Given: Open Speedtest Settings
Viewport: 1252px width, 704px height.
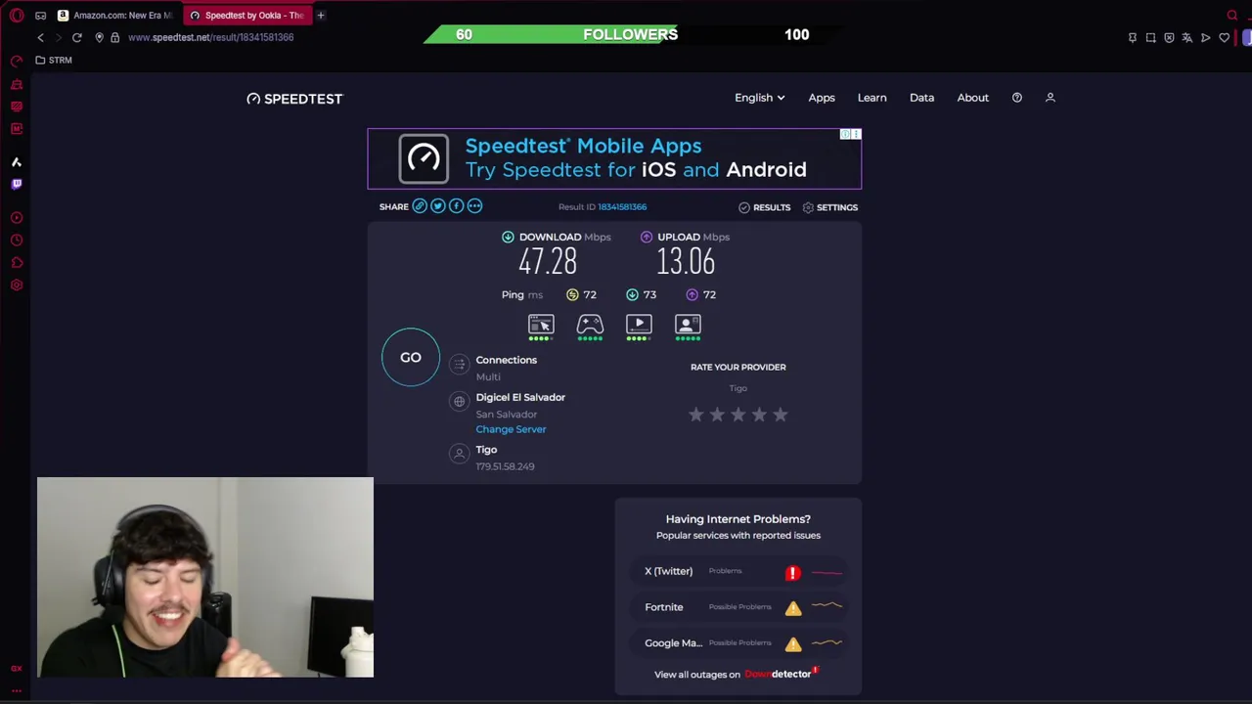Looking at the screenshot, I should click(x=830, y=207).
